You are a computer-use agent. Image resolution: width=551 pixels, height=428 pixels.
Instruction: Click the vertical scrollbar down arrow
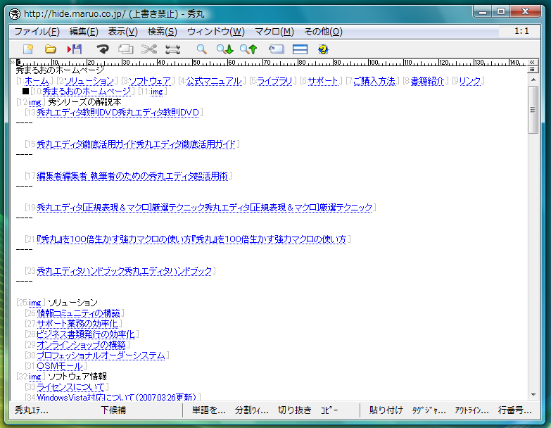[x=533, y=395]
